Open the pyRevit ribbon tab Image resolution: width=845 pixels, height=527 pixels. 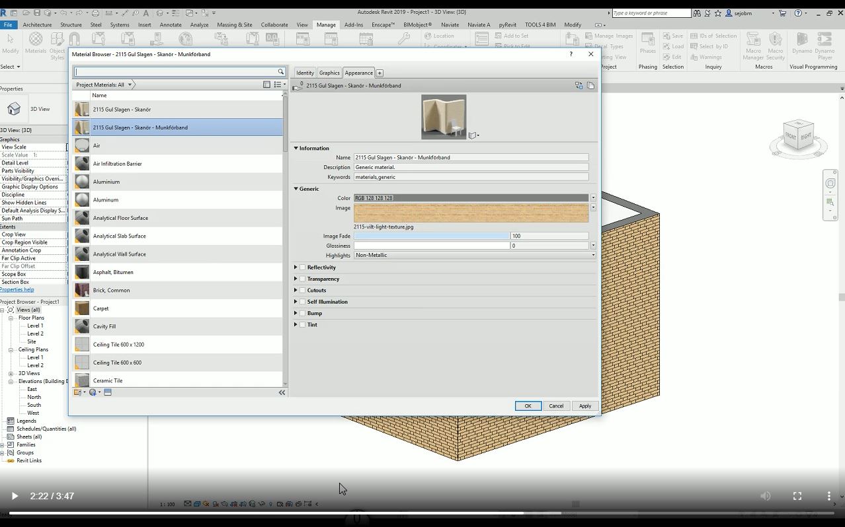[x=508, y=24]
